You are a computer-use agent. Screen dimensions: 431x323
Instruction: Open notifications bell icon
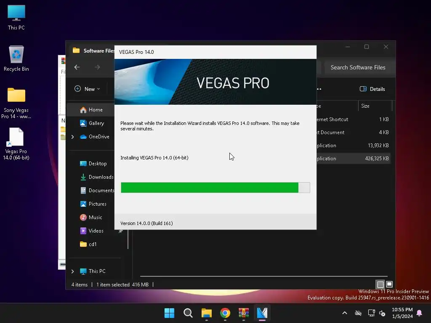pyautogui.click(x=420, y=313)
